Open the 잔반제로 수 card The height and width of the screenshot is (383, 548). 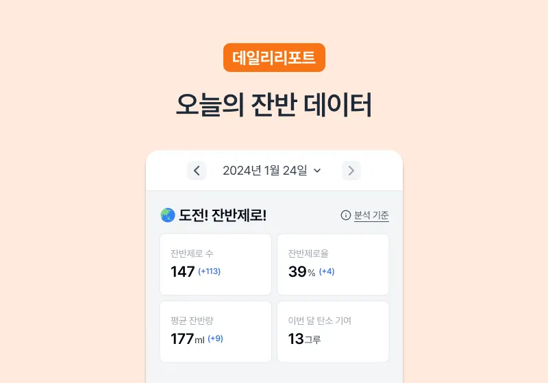[216, 264]
